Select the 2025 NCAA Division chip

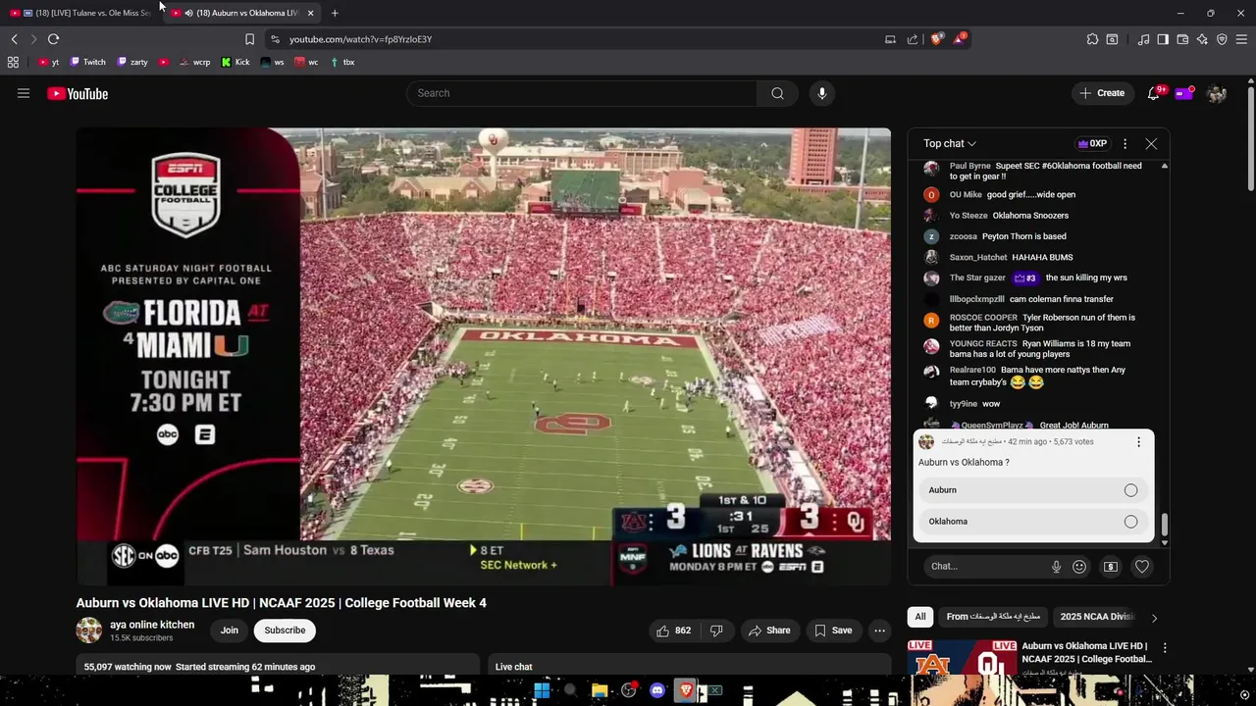(1097, 617)
